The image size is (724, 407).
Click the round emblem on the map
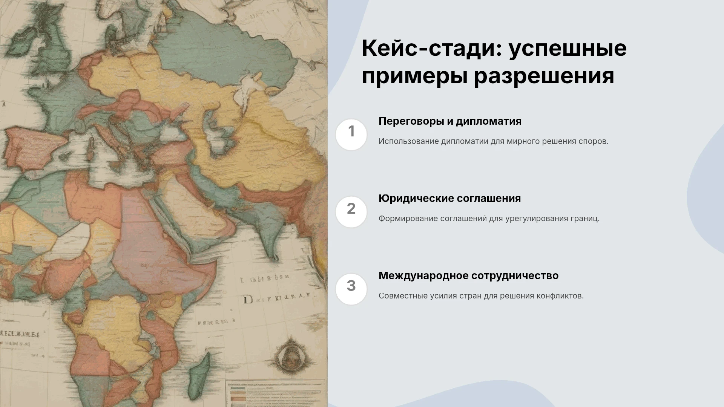[290, 353]
